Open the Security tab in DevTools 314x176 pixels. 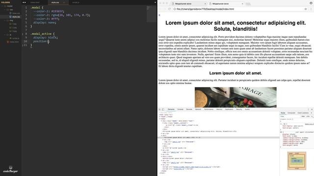[239, 110]
